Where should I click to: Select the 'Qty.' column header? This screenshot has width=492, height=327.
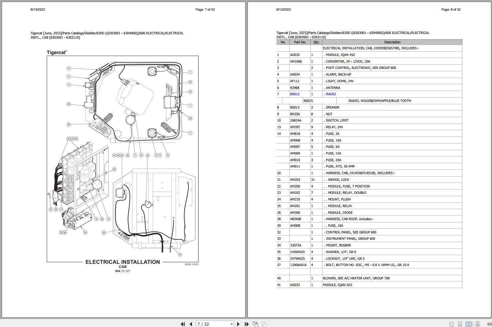pyautogui.click(x=316, y=42)
